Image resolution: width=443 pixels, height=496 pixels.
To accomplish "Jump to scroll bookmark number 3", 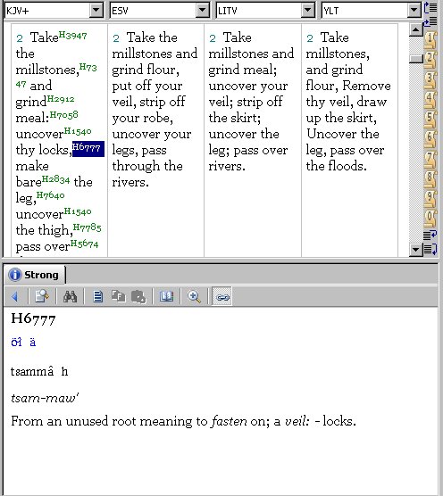I will (x=430, y=79).
